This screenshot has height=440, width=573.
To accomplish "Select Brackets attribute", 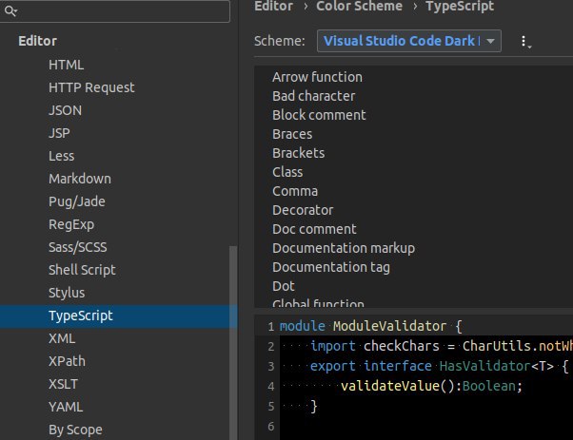I will point(298,153).
